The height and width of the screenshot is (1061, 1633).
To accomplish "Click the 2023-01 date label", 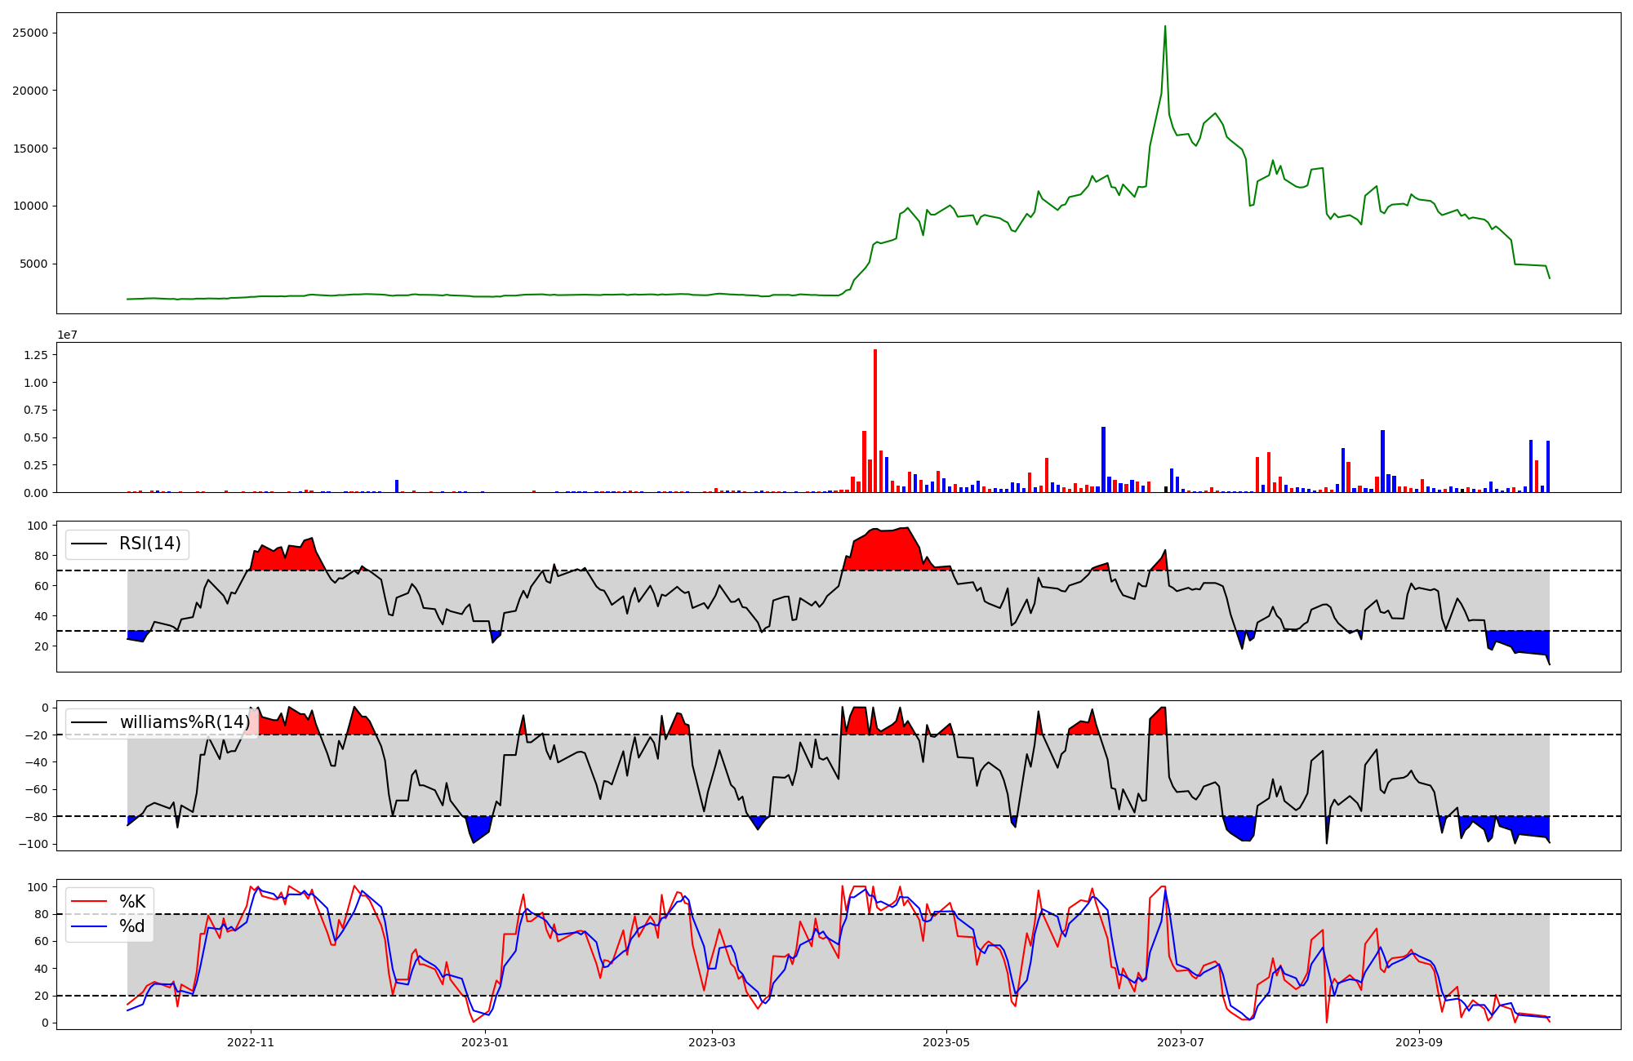I will (485, 1042).
